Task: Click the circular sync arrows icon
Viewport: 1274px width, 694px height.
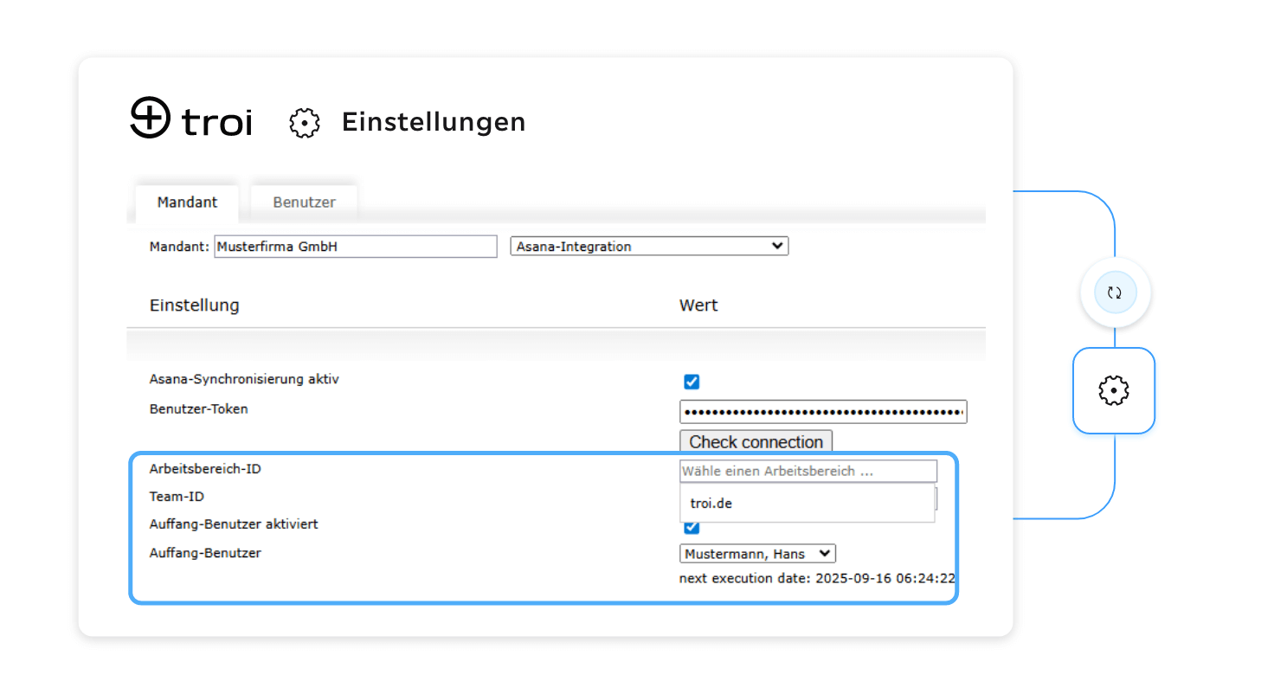Action: [1115, 293]
